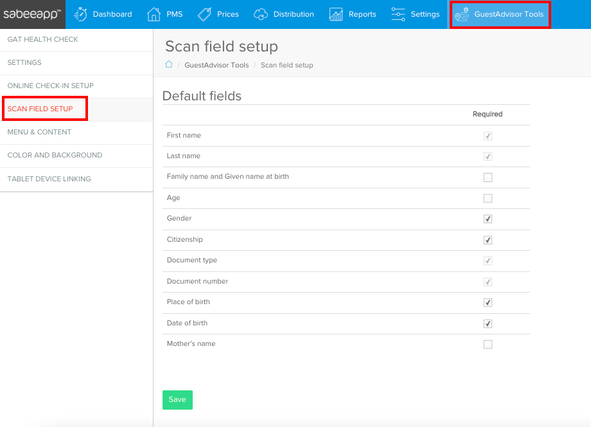Click the Prices tag icon
The image size is (591, 427).
pyautogui.click(x=205, y=14)
